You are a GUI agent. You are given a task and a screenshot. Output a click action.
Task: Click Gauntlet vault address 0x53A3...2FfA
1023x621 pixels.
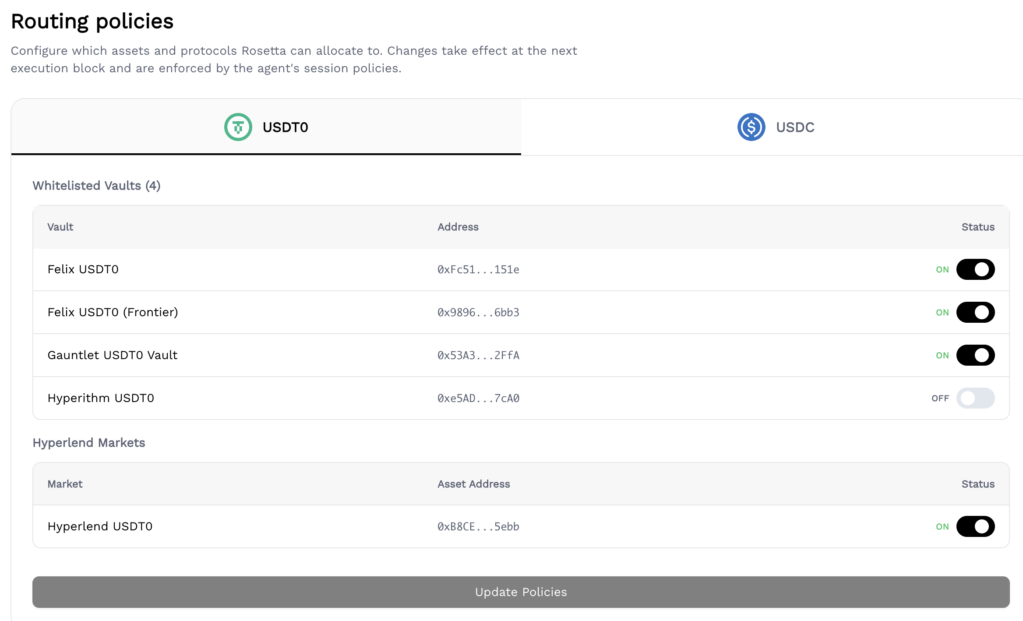[x=478, y=355]
